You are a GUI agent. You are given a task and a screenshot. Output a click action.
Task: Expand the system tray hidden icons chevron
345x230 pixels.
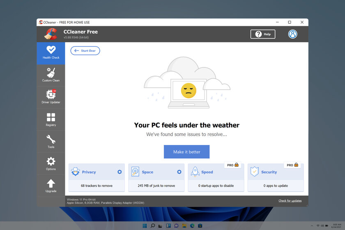pyautogui.click(x=312, y=225)
